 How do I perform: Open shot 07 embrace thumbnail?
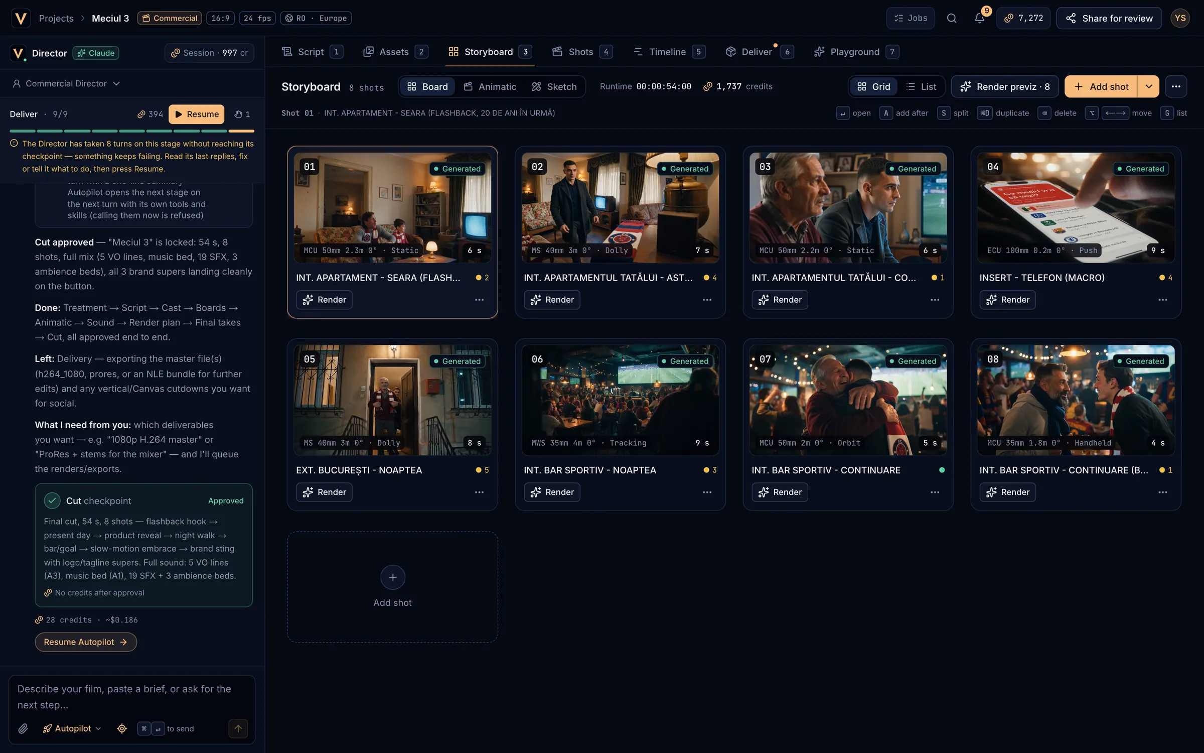(848, 400)
